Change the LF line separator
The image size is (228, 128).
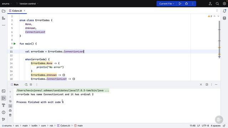pyautogui.click(x=199, y=126)
